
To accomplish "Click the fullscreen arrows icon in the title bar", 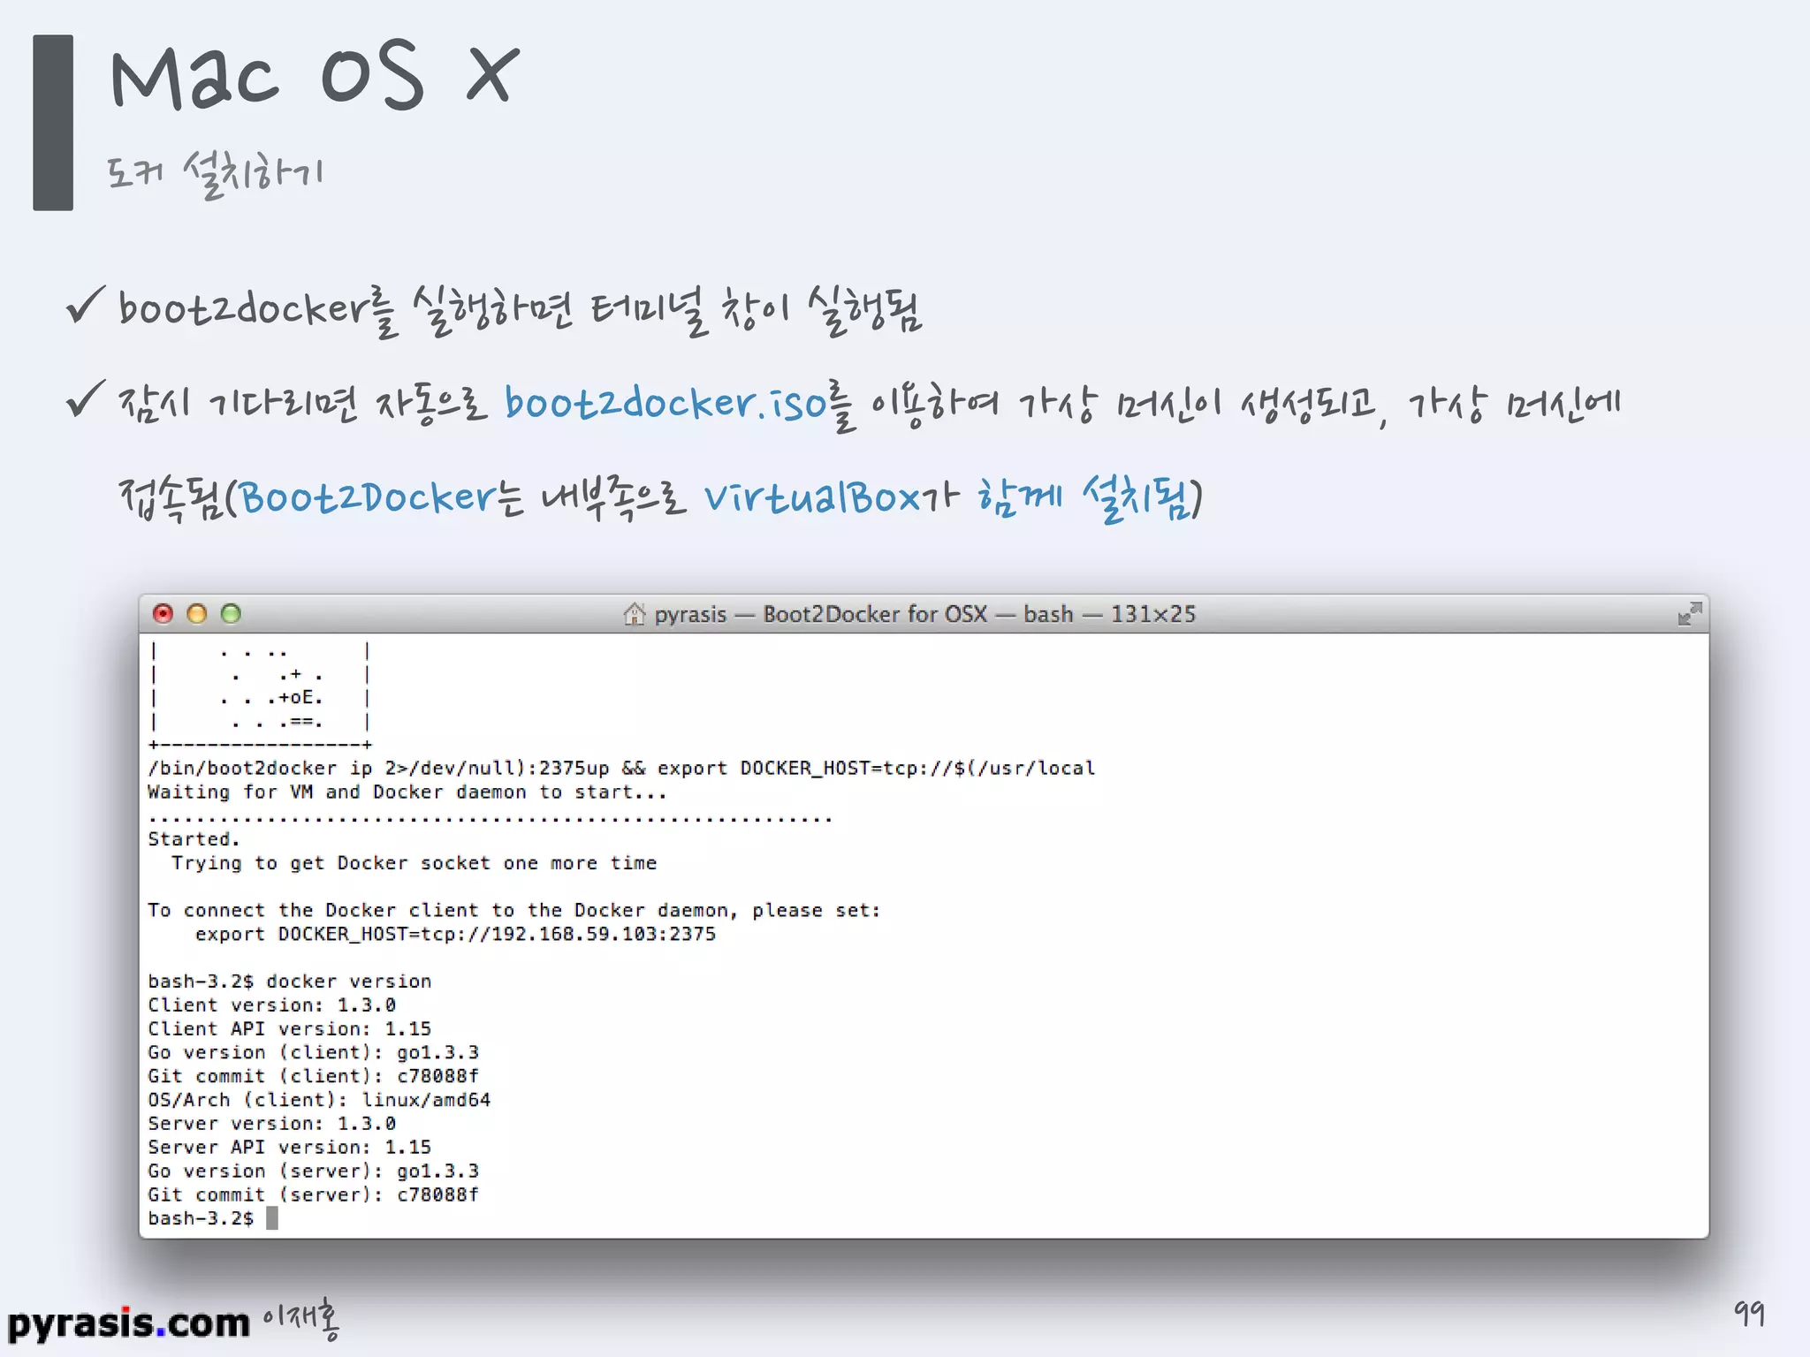I will tap(1689, 614).
